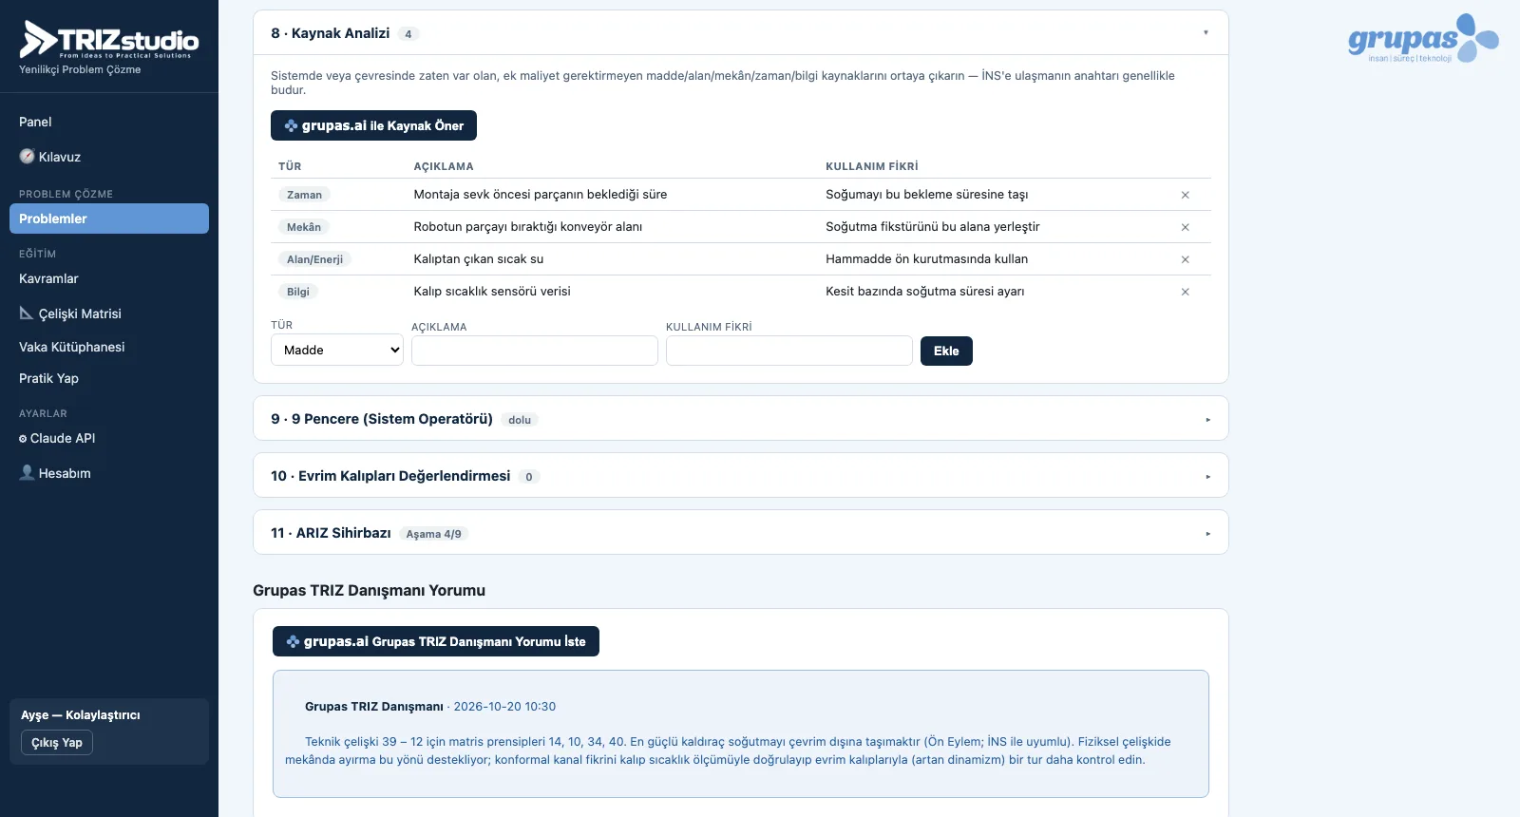Viewport: 1520px width, 817px height.
Task: Click the TRIZstudio logo
Action: tap(109, 40)
